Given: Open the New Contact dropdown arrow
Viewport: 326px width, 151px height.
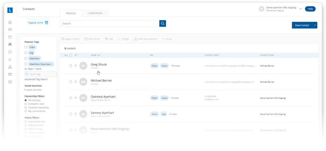Looking at the screenshot, I should [x=315, y=25].
